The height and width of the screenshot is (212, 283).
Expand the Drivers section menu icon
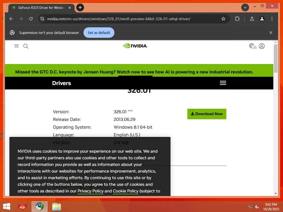click(223, 83)
